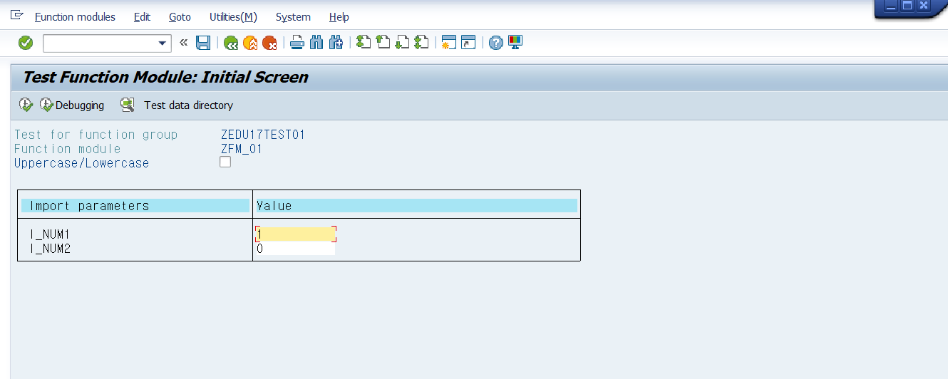Toggle the Uppercase/Lowercase checkbox

tap(225, 162)
